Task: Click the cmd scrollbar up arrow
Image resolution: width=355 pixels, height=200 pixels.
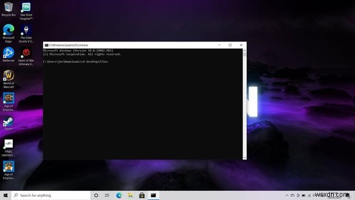Action: click(245, 50)
